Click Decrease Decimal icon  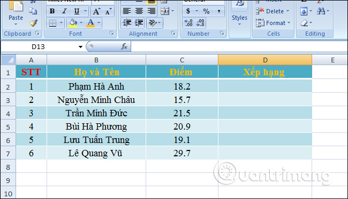(x=200, y=23)
